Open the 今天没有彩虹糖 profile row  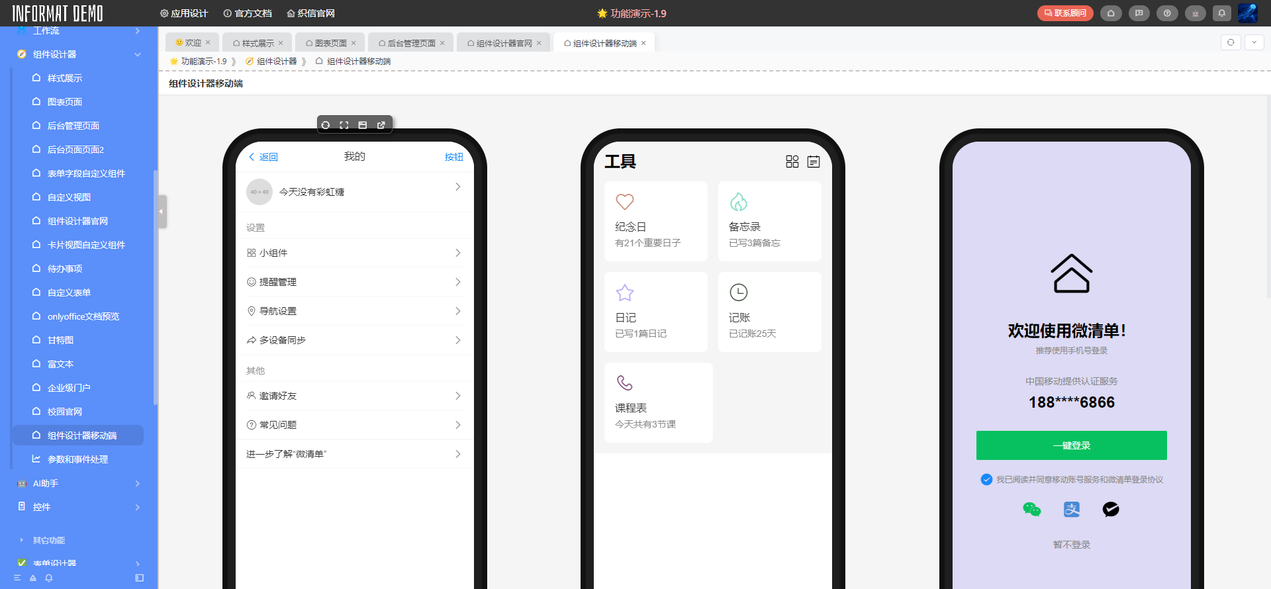(355, 192)
